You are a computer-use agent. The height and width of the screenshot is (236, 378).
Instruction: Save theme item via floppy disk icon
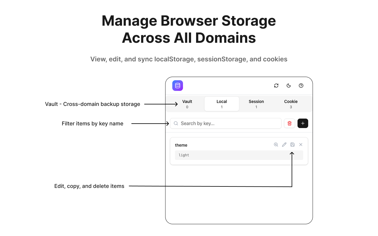292,145
